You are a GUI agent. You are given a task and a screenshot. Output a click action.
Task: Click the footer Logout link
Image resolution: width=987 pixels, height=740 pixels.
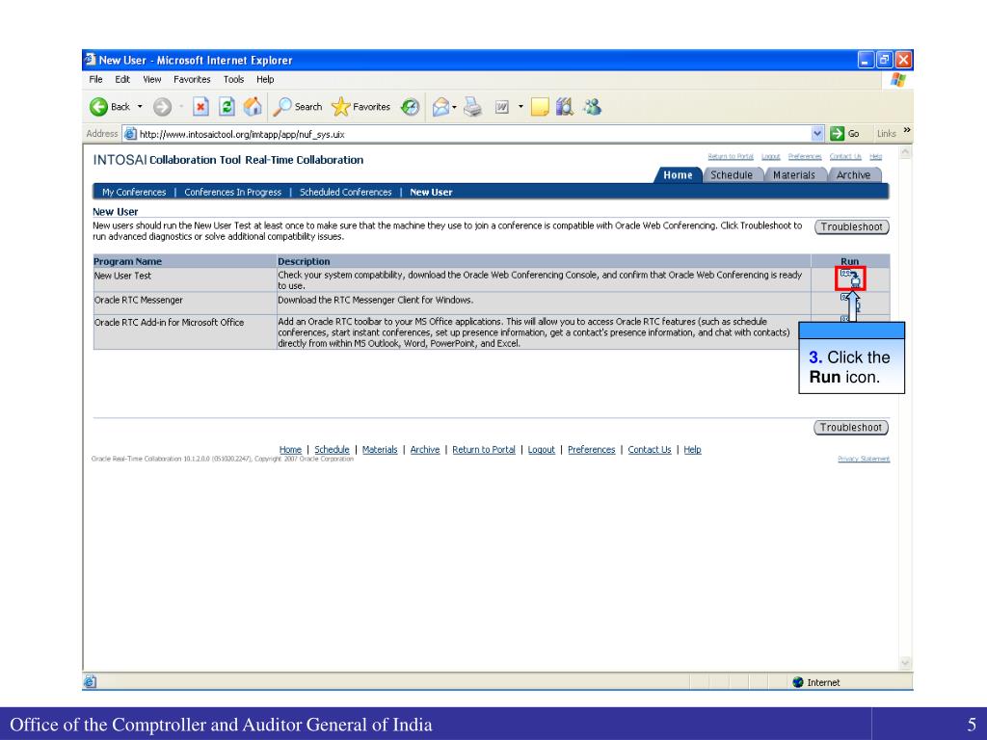click(x=542, y=449)
